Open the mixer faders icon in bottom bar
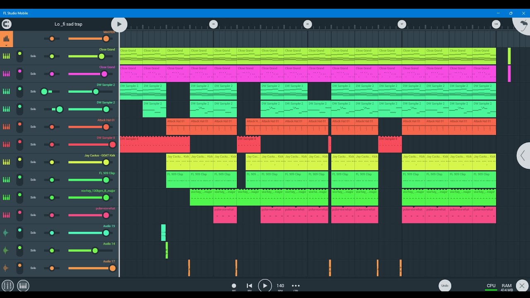Image resolution: width=530 pixels, height=298 pixels. pyautogui.click(x=8, y=286)
